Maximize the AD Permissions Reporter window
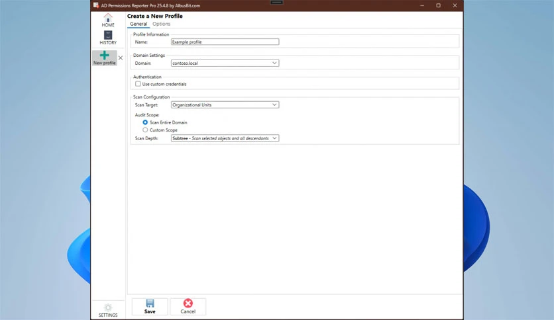 (438, 5)
